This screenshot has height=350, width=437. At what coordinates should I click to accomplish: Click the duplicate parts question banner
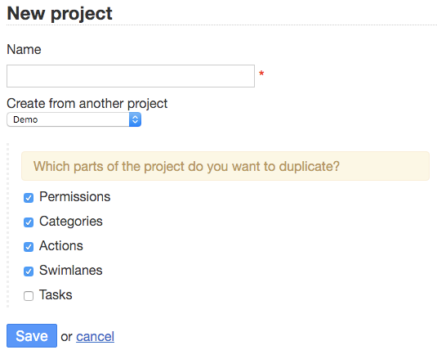(225, 166)
